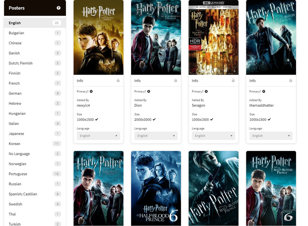
Task: Click the 2000x3000 size value
Action: coord(143,119)
